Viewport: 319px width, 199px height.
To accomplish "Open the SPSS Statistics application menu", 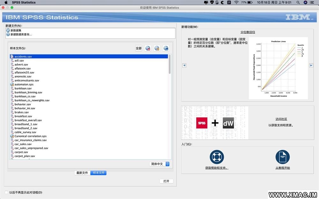I will point(24,3).
